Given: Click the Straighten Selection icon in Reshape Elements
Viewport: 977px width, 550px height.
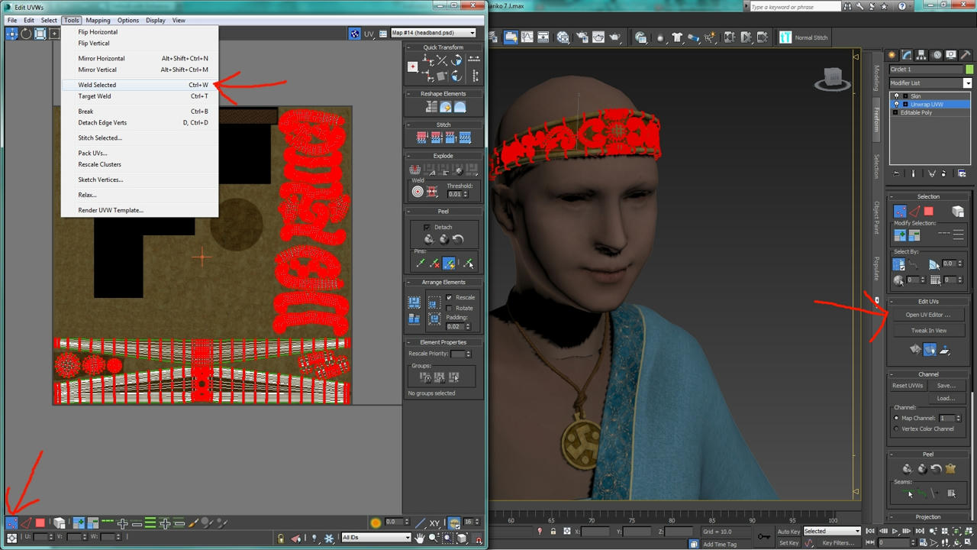Looking at the screenshot, I should point(431,107).
